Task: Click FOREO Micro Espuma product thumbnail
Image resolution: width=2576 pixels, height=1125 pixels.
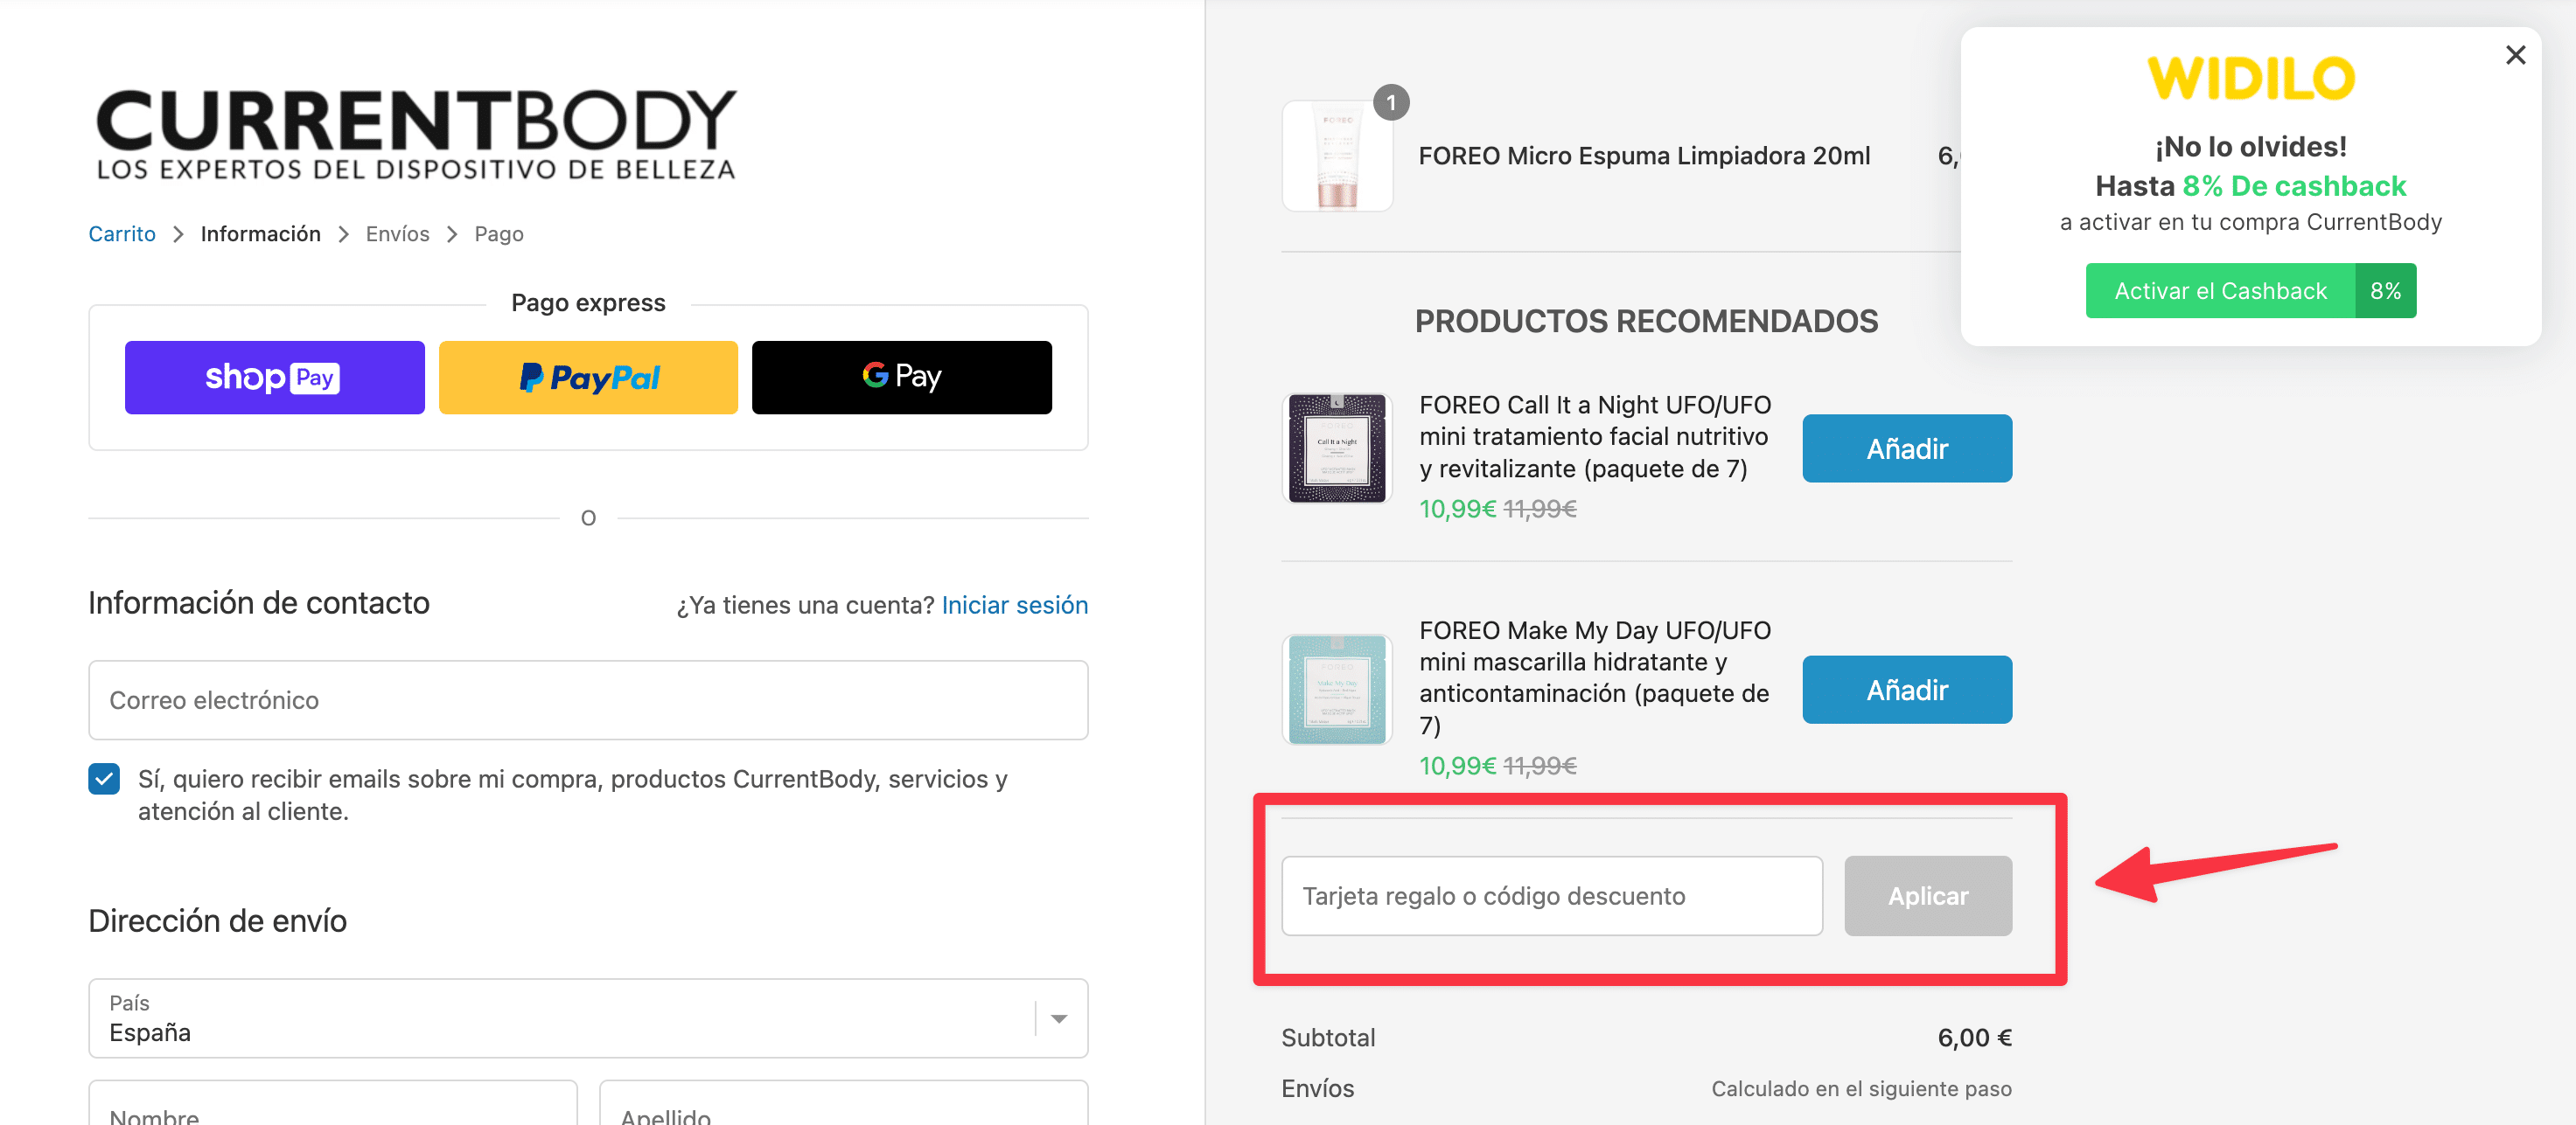Action: click(1337, 156)
